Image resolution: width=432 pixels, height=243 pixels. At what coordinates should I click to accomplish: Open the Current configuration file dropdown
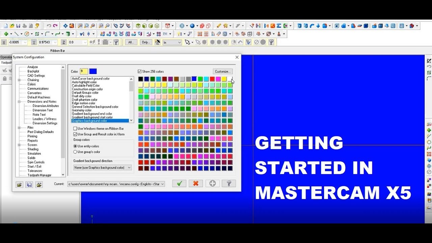coord(116,184)
